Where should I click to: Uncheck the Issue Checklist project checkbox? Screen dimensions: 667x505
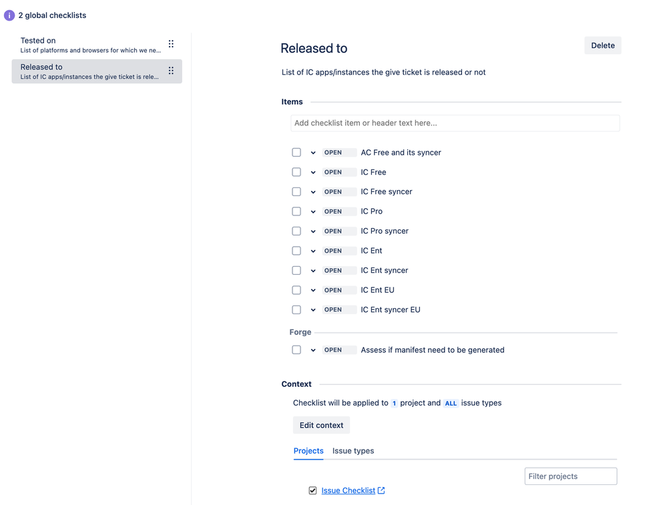(x=312, y=491)
